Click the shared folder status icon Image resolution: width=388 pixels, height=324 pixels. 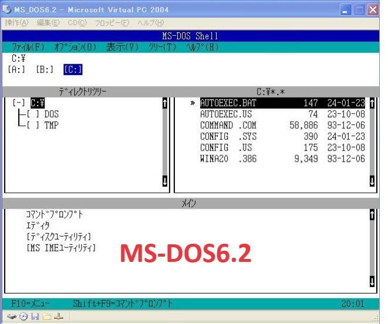pyautogui.click(x=47, y=316)
